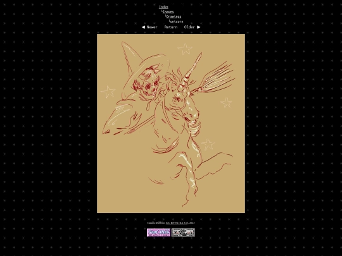This screenshot has width=342, height=256.
Task: Open the Index breadcrumb link
Action: (x=163, y=7)
